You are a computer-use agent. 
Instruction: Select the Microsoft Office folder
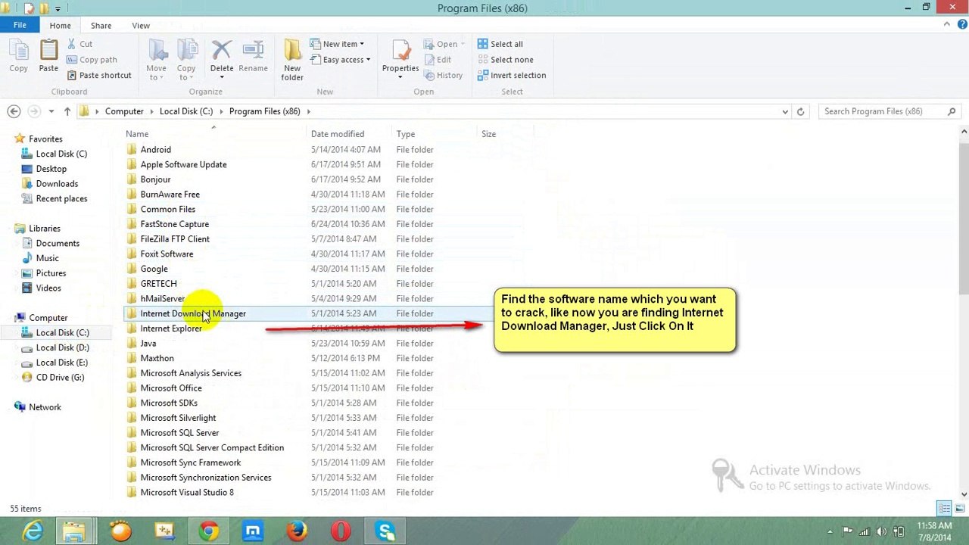[171, 388]
